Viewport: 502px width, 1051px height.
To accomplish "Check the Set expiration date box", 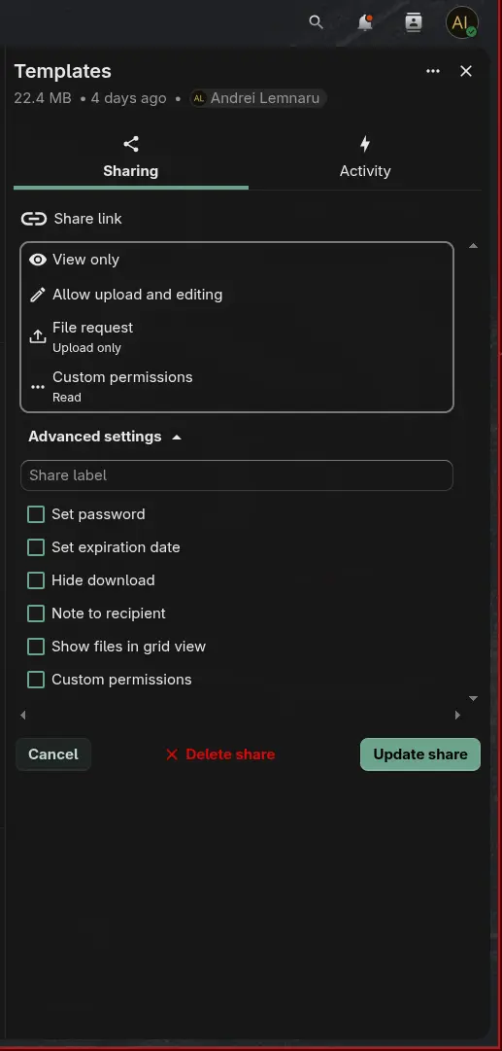I will [36, 547].
